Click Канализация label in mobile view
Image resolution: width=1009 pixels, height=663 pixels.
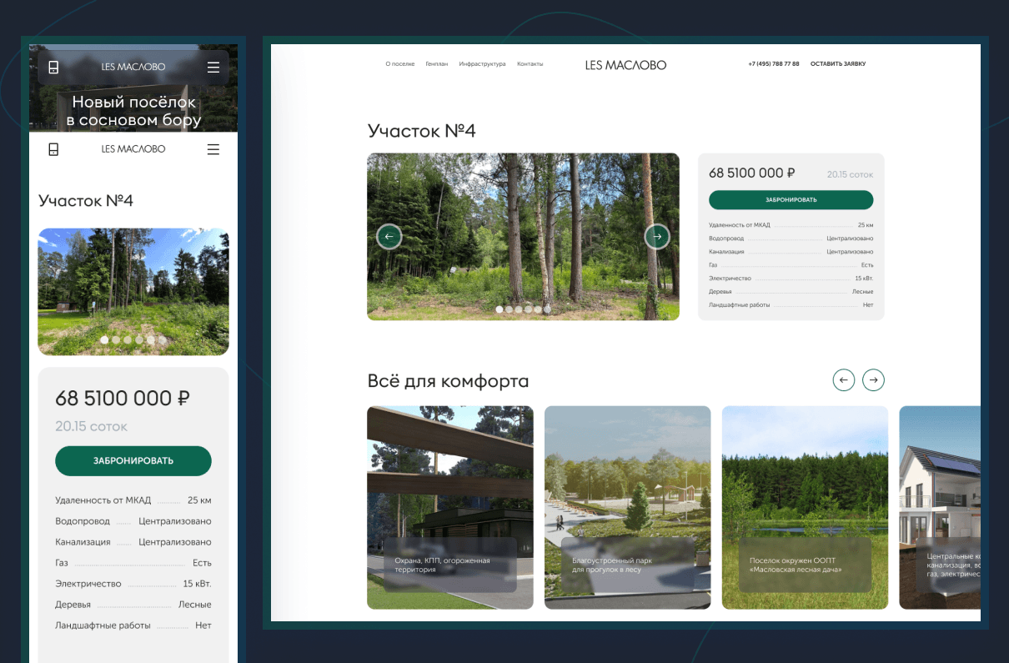coord(83,542)
